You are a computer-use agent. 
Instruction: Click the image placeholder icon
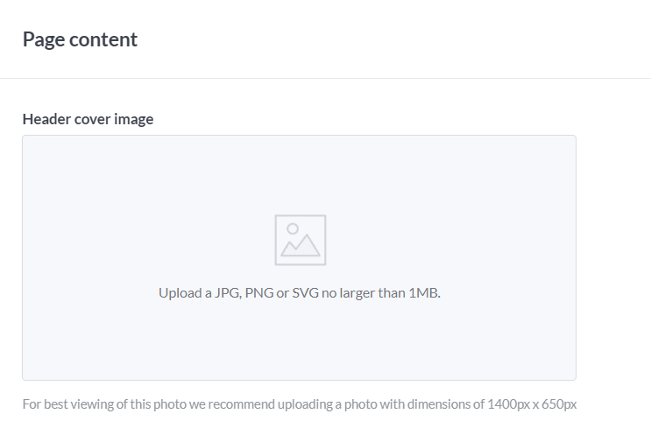pos(300,240)
